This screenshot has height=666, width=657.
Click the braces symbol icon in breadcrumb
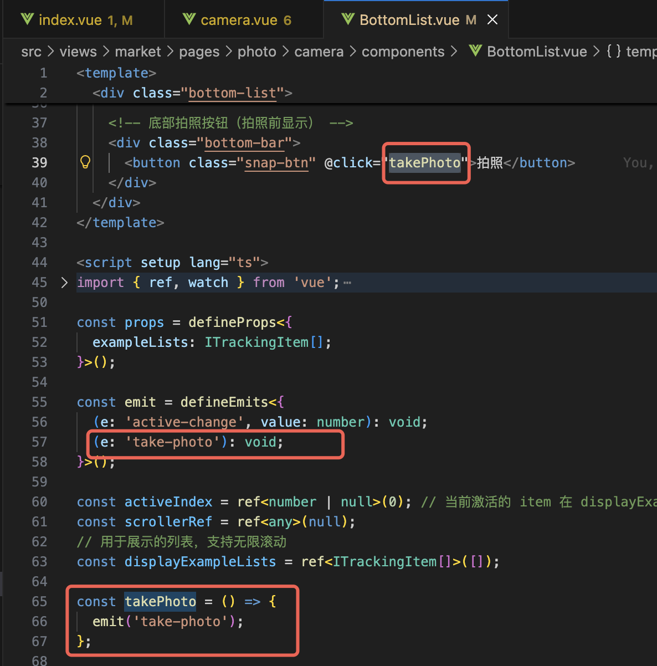pyautogui.click(x=614, y=52)
